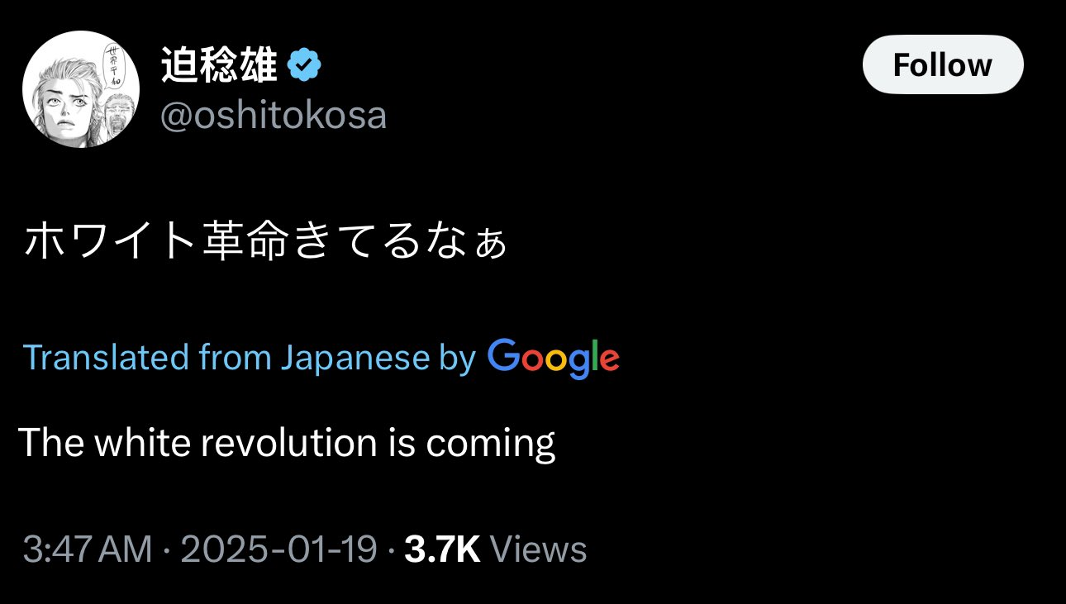Open the author's round profile avatar
1066x604 pixels.
[x=81, y=91]
